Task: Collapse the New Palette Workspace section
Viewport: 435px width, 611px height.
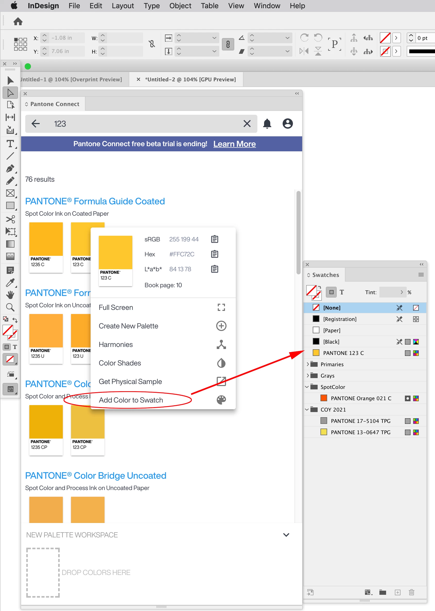Action: pyautogui.click(x=286, y=535)
